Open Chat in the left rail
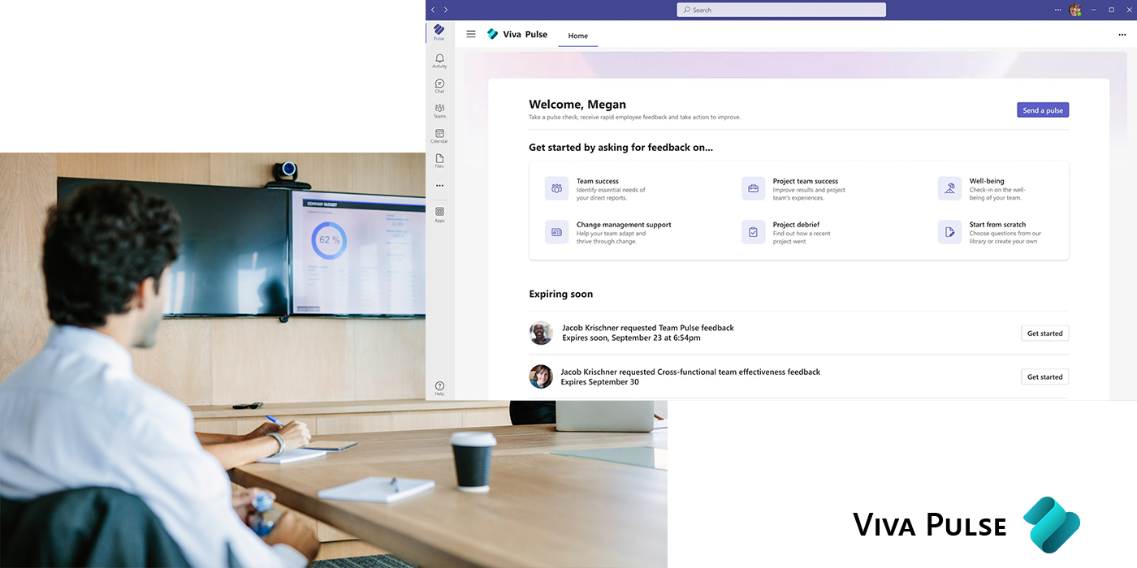Viewport: 1137px width, 568px height. click(x=439, y=86)
